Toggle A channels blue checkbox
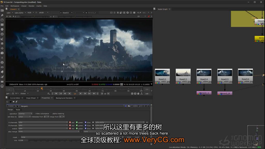The height and width of the screenshot is (149, 265). [85, 122]
